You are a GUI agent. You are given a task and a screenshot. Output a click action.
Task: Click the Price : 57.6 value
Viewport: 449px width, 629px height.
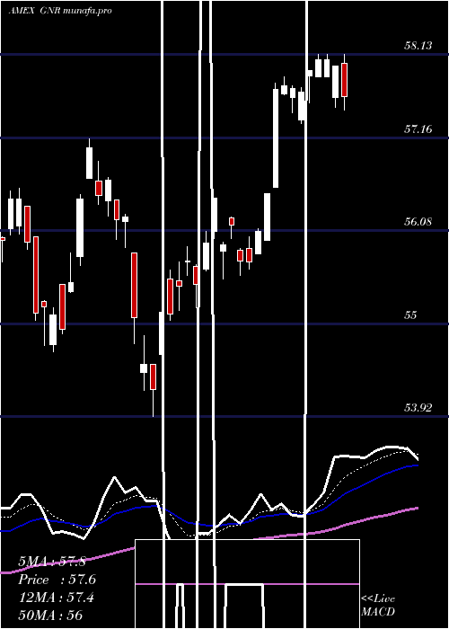coord(57,580)
